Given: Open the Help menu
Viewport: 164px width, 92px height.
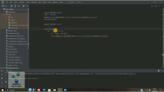Looking at the screenshot, I should [x=61, y=2].
